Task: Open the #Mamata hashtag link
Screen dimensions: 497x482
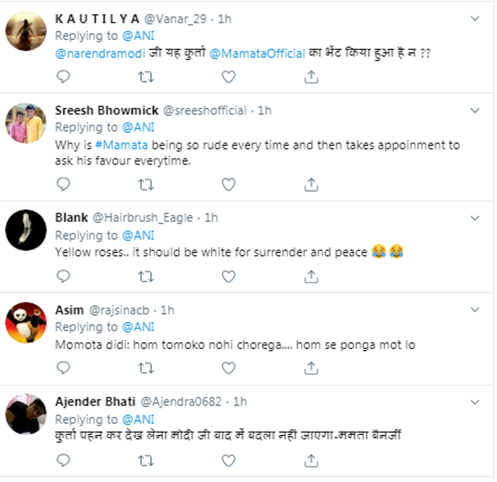Action: [98, 144]
